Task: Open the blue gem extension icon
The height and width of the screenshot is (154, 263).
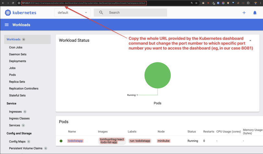Action: pos(233,3)
